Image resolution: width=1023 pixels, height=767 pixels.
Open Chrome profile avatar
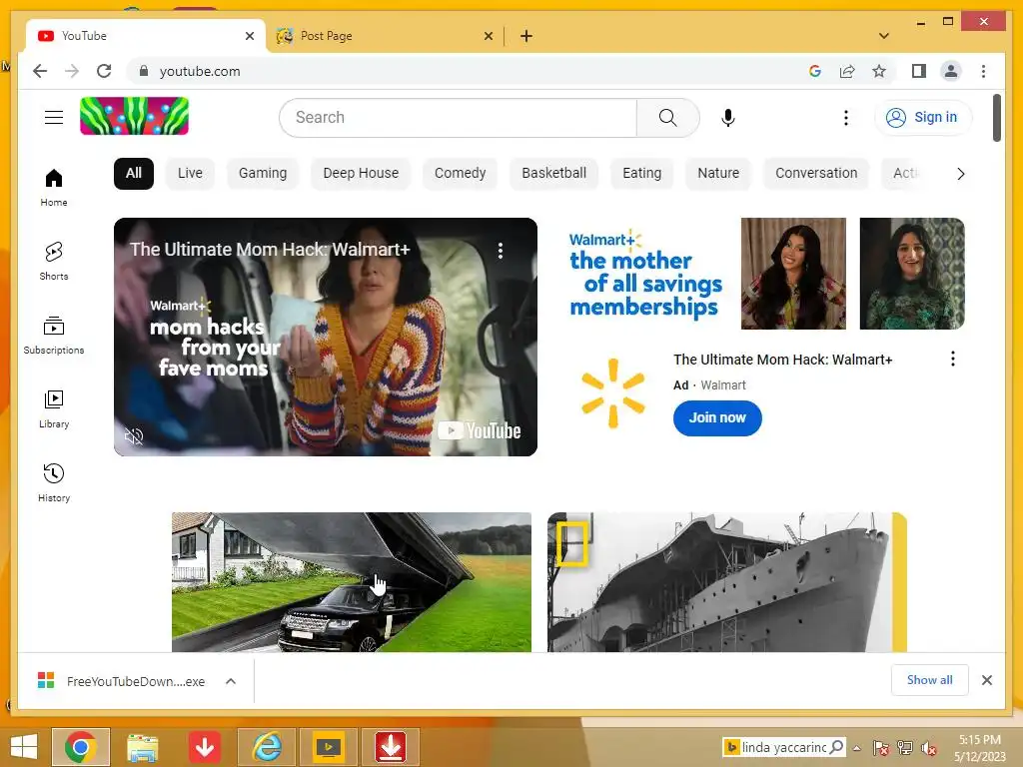[x=951, y=71]
